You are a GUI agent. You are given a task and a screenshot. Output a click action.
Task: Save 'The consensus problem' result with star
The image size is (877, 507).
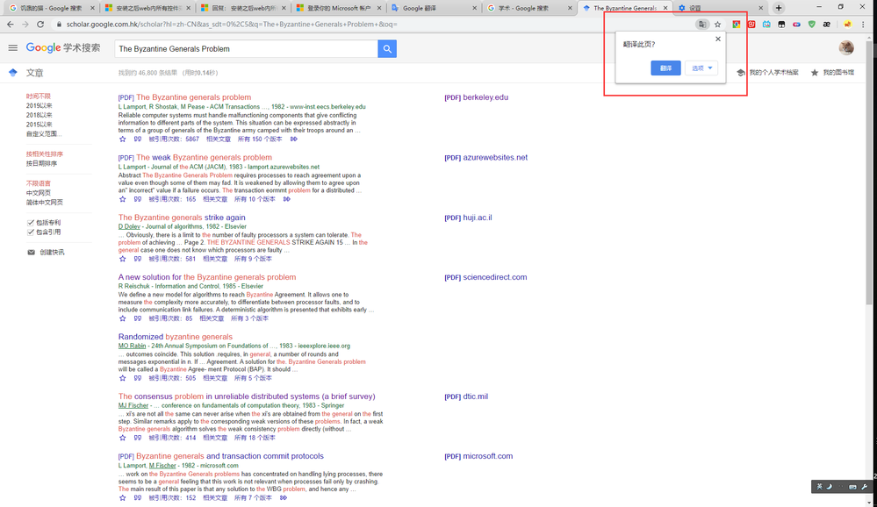pos(123,438)
